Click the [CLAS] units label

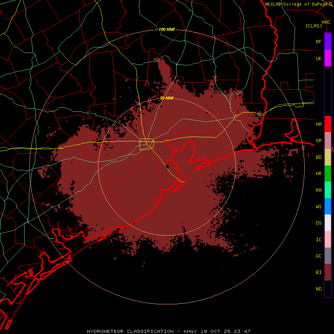(314, 26)
